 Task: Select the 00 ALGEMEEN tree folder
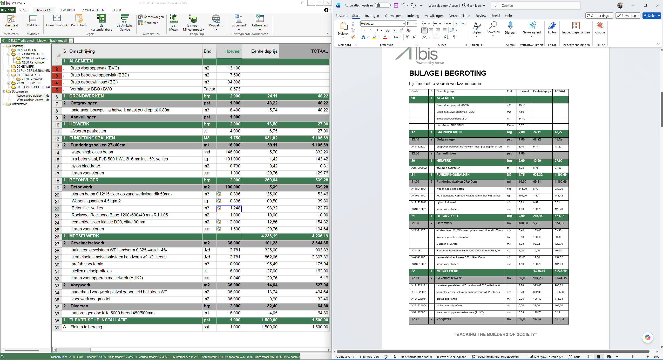[x=24, y=50]
